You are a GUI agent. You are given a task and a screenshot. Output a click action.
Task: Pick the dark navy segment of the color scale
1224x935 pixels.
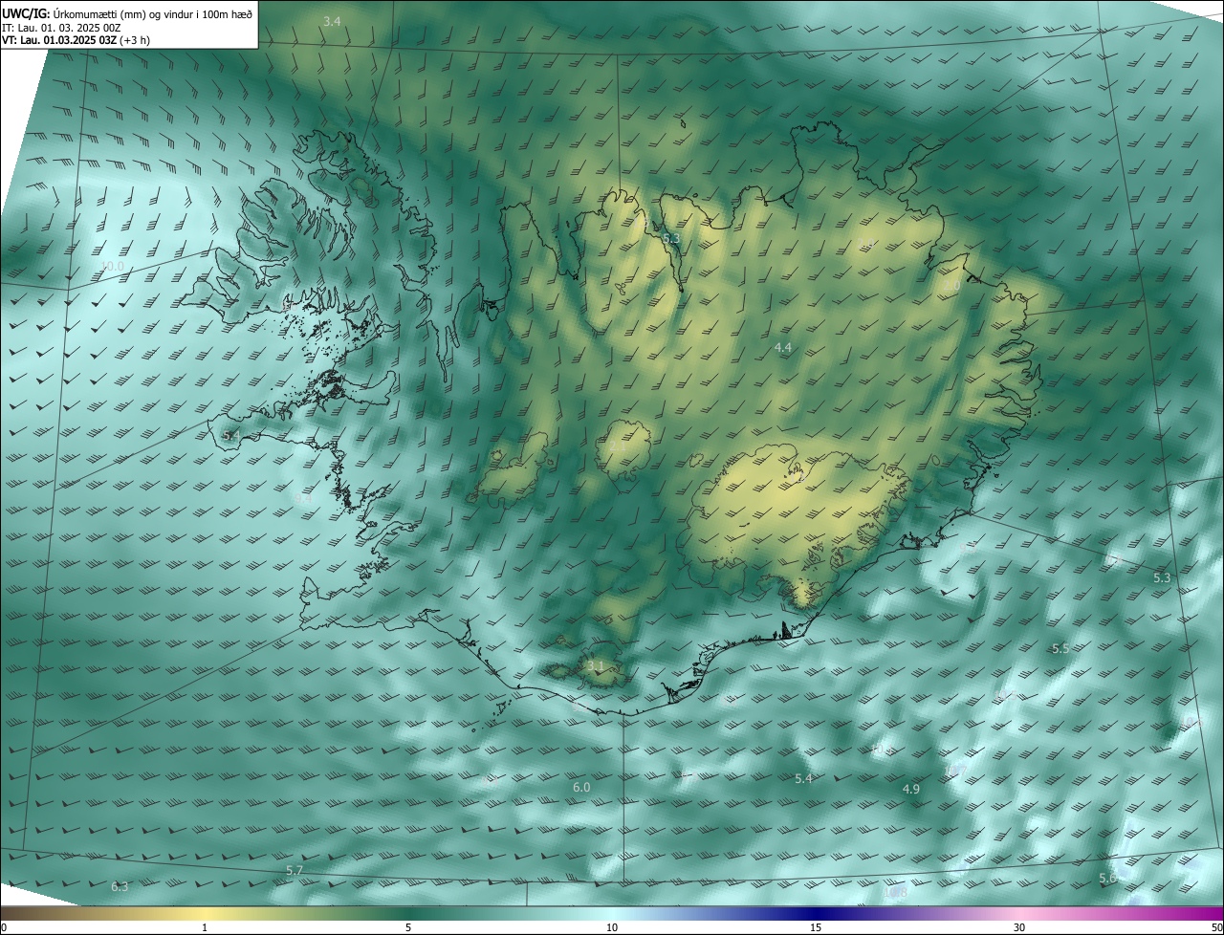[x=816, y=913]
